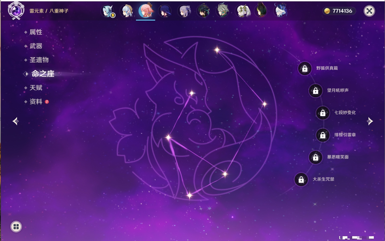Open the locked 暴恶嗤笑面 constellation icon
The image size is (385, 241).
point(315,157)
